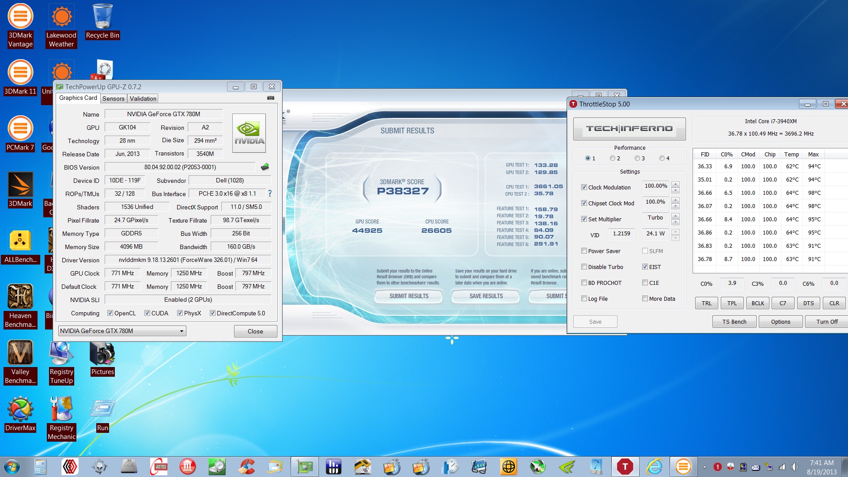
Task: Open the Heaven Benchmark shortcut
Action: pos(20,306)
